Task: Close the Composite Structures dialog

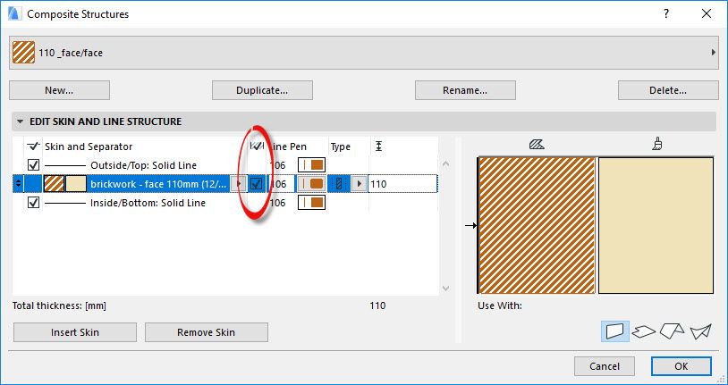Action: click(707, 14)
